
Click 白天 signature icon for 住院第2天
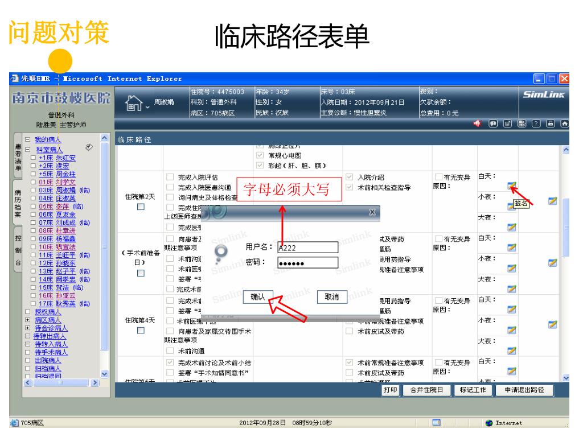tap(512, 185)
